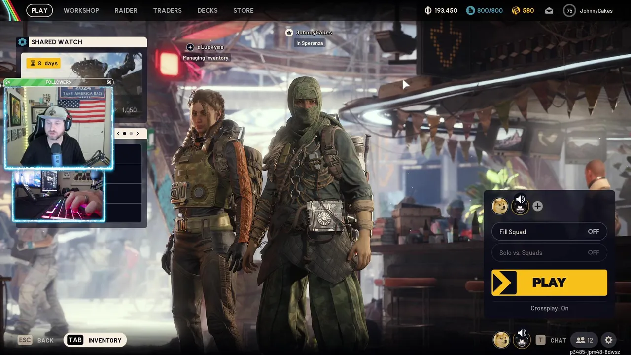Select first pagination dot
This screenshot has height=355, width=631.
(x=124, y=133)
